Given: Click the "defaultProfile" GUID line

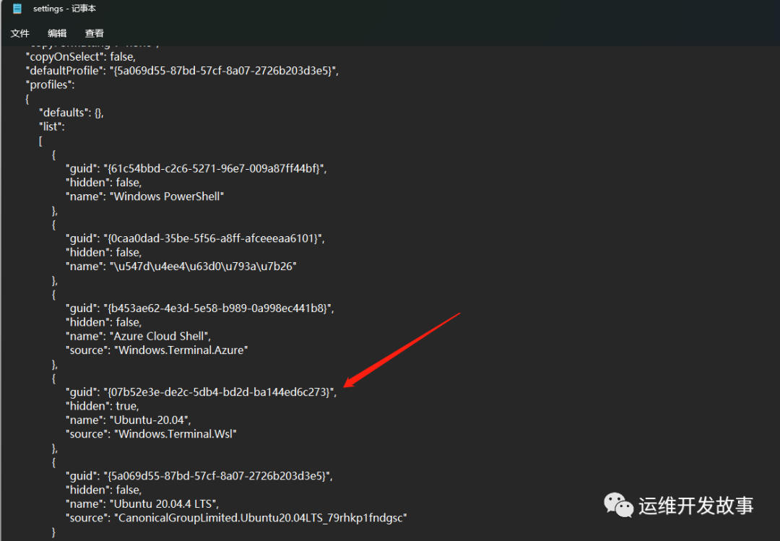Looking at the screenshot, I should 182,71.
